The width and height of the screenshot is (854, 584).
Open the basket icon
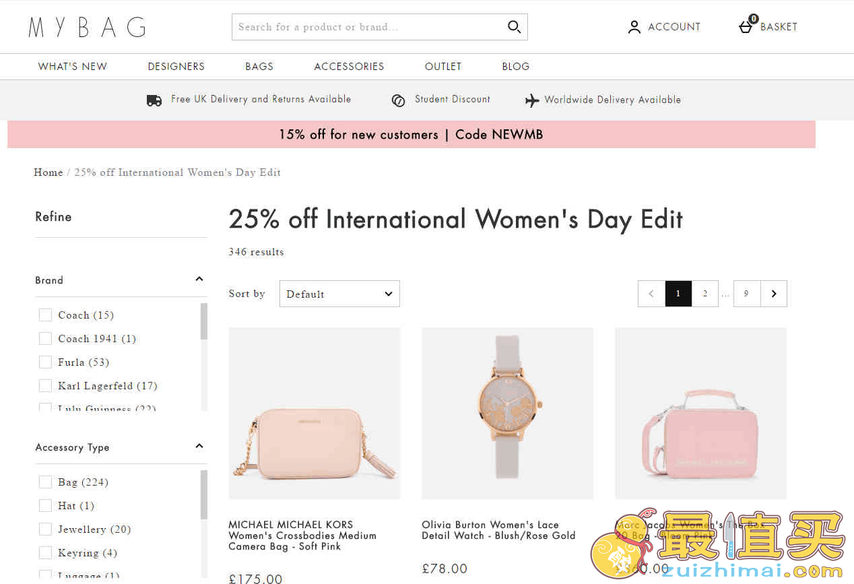click(x=746, y=26)
